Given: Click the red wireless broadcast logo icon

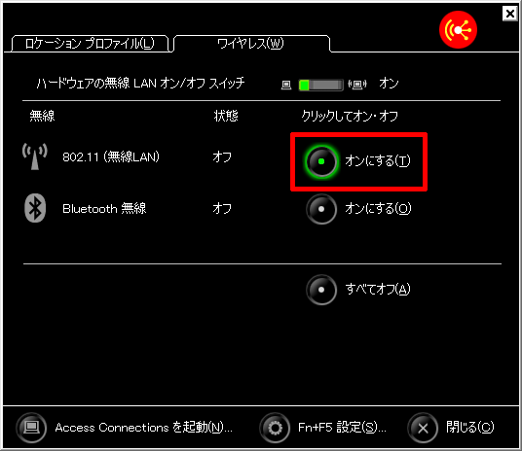Looking at the screenshot, I should click(x=458, y=29).
